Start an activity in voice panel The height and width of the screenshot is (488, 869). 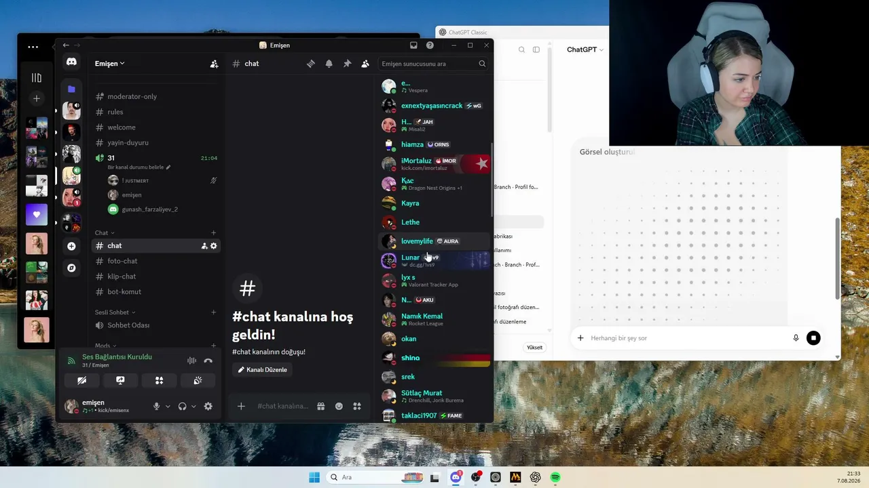pyautogui.click(x=159, y=381)
